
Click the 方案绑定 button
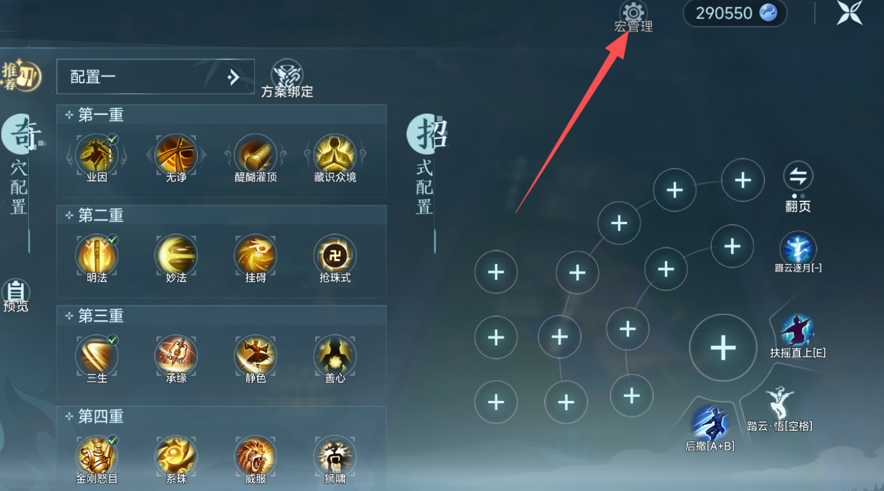pos(287,79)
